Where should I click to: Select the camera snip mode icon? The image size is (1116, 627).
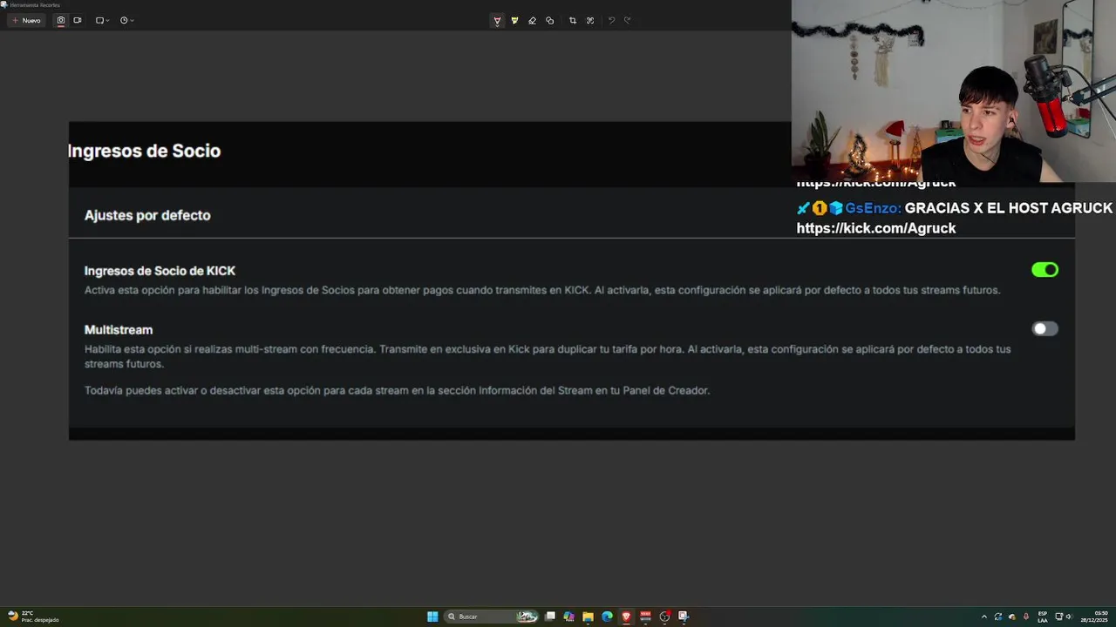60,20
